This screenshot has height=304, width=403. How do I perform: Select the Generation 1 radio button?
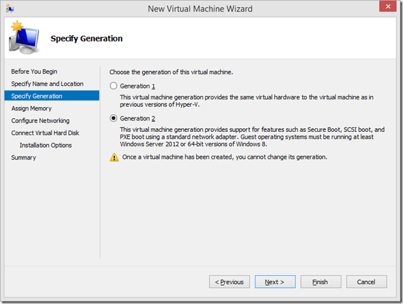114,85
